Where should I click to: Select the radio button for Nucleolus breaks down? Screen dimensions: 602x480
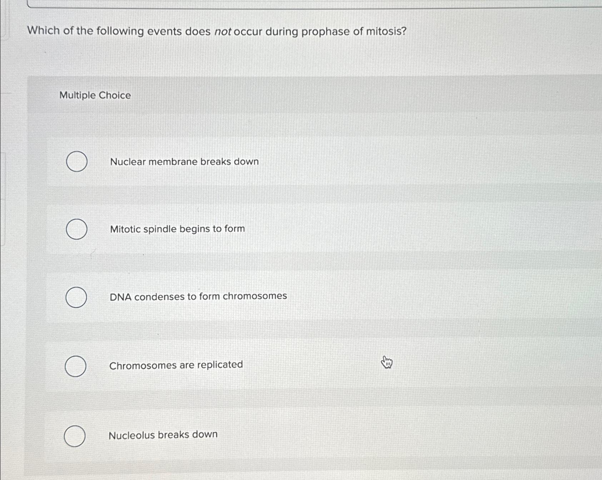75,435
